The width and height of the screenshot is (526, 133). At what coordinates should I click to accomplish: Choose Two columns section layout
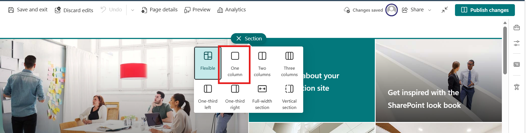262,64
